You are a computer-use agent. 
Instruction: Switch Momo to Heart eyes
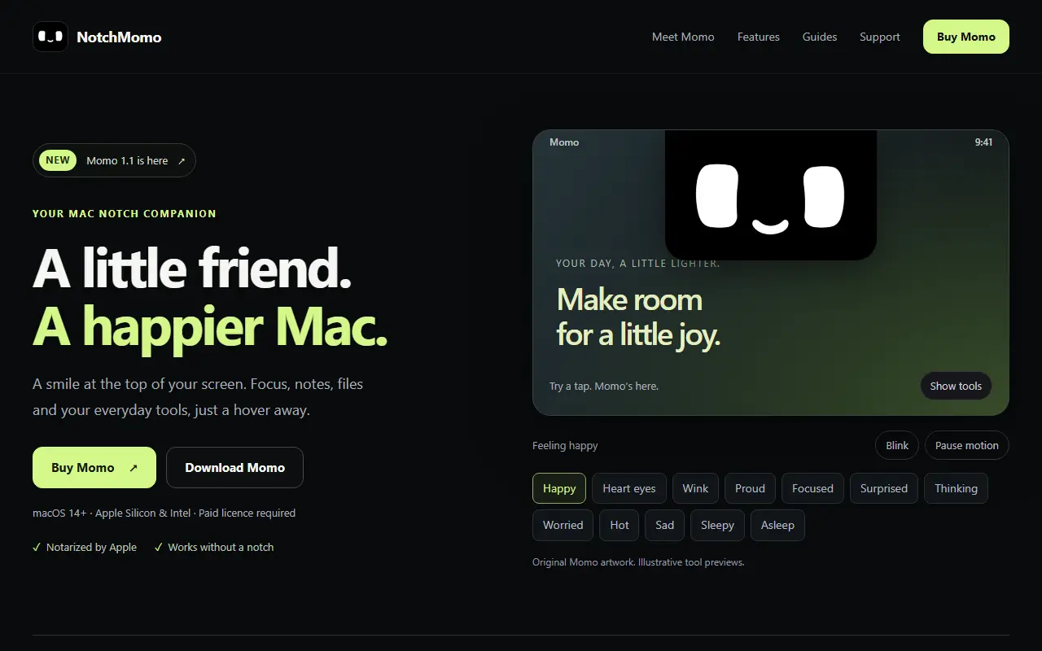click(629, 488)
